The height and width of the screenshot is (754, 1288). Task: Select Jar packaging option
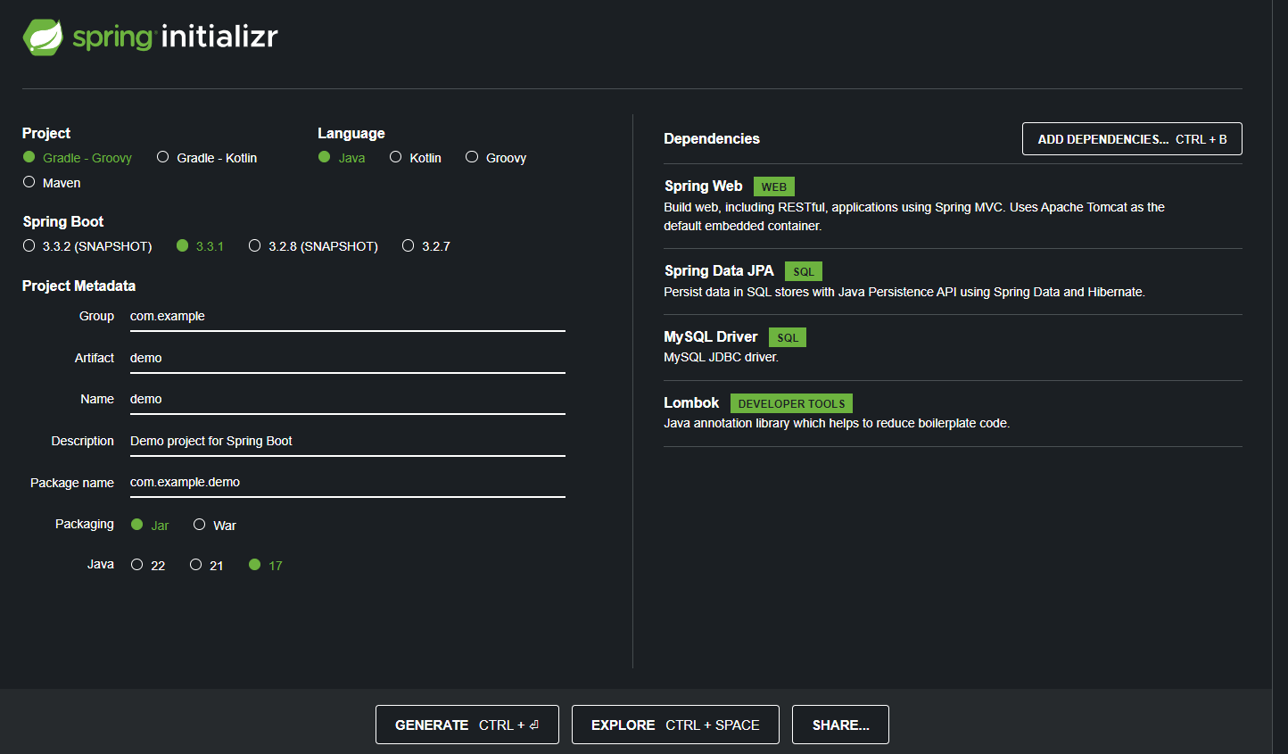150,526
